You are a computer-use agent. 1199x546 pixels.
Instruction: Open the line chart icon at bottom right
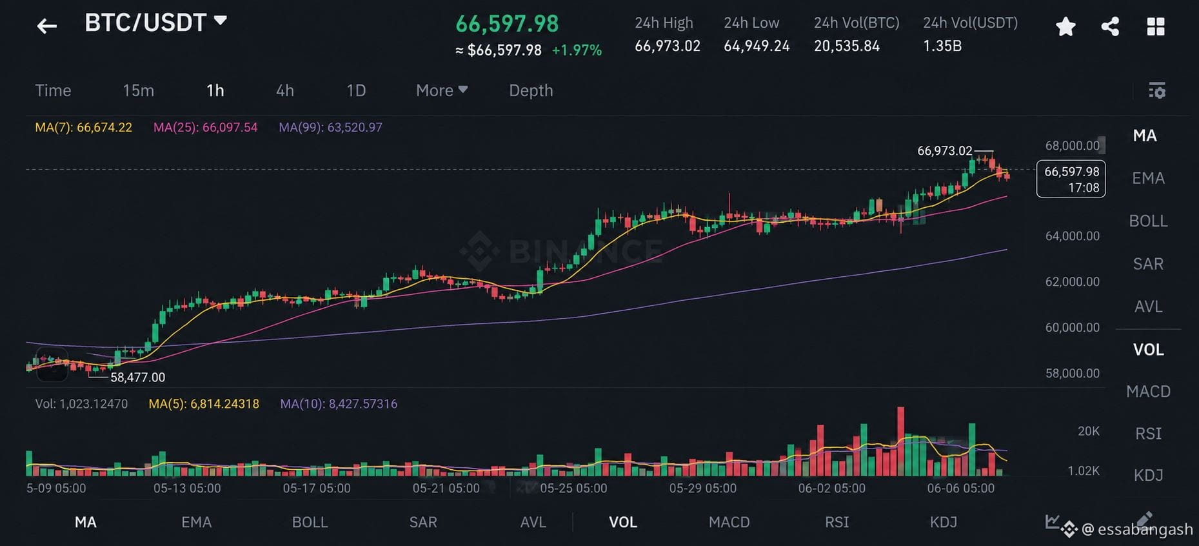(1052, 520)
